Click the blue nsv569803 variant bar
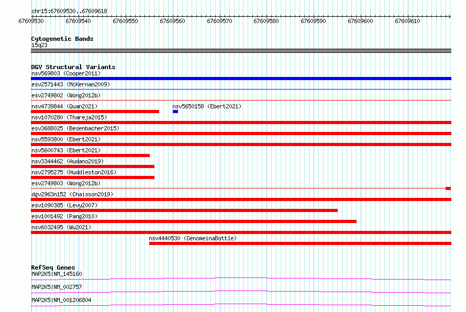466x312 pixels. pyautogui.click(x=241, y=79)
